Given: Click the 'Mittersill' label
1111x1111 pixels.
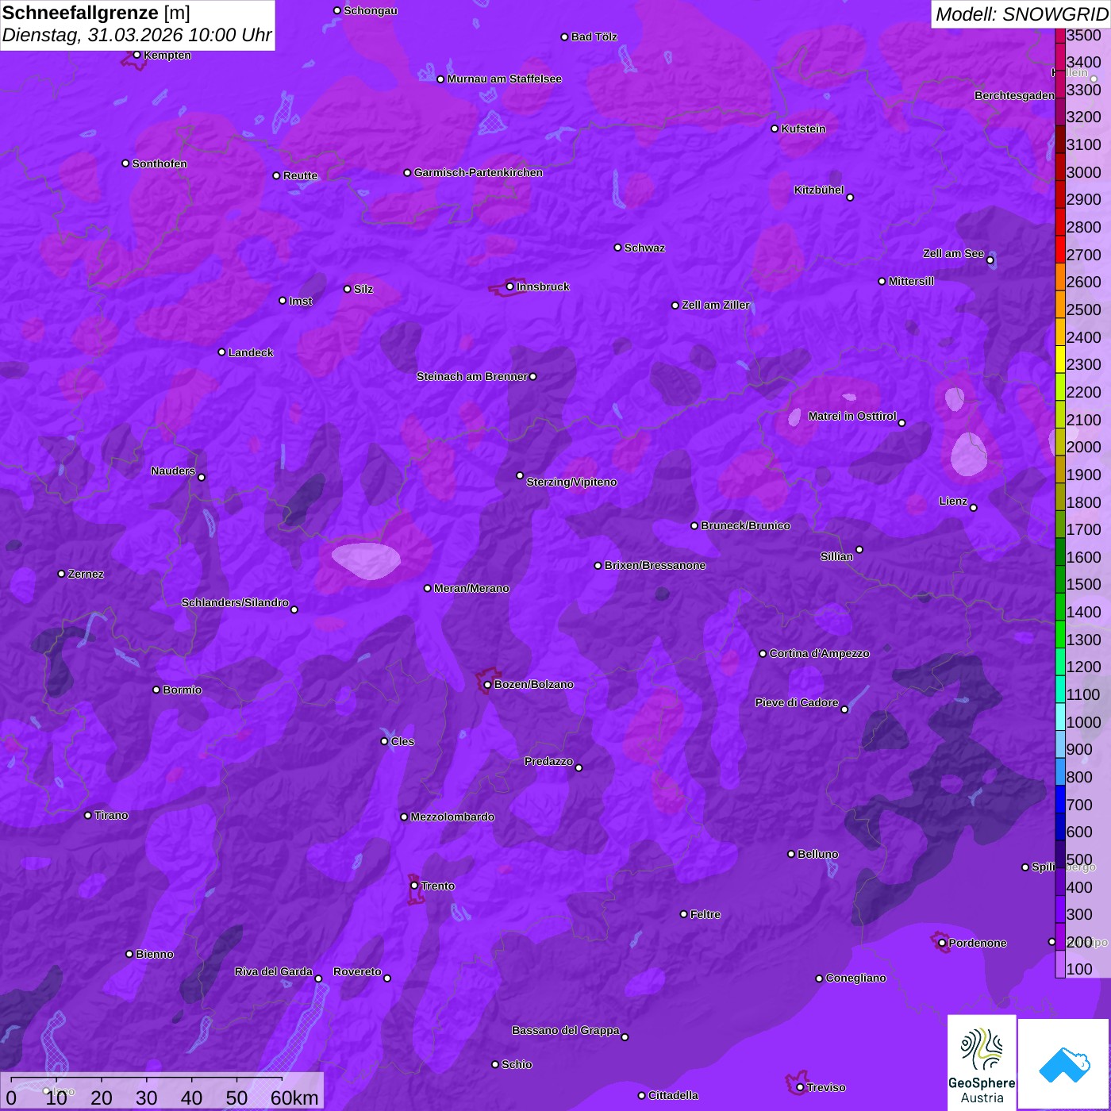Looking at the screenshot, I should [911, 281].
